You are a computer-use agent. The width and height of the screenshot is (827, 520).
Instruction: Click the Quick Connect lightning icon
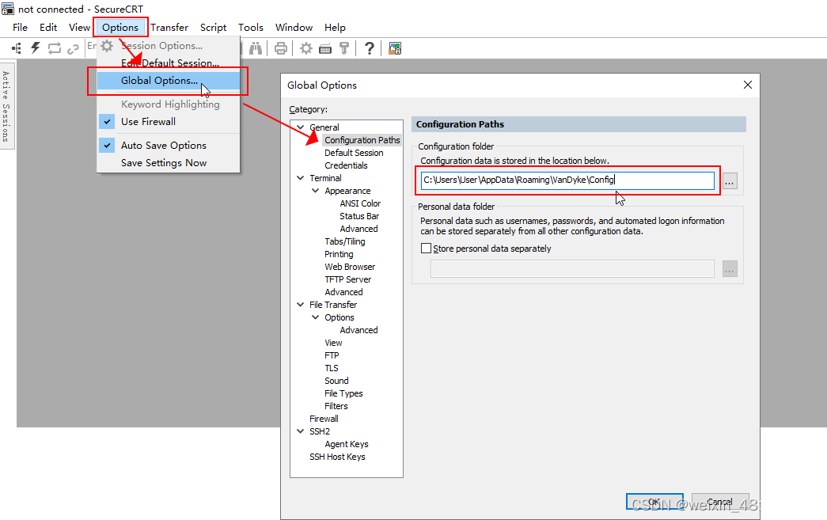(36, 48)
